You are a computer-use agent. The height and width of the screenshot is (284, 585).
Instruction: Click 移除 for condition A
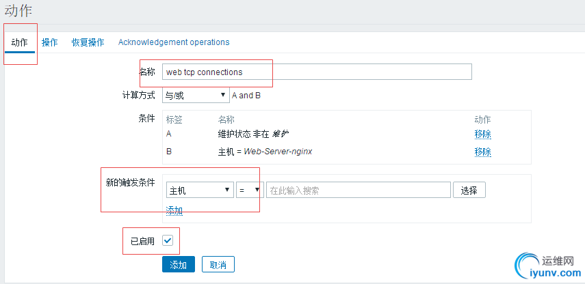click(482, 134)
